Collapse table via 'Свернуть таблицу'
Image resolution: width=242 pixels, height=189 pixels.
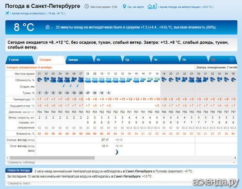point(21,162)
